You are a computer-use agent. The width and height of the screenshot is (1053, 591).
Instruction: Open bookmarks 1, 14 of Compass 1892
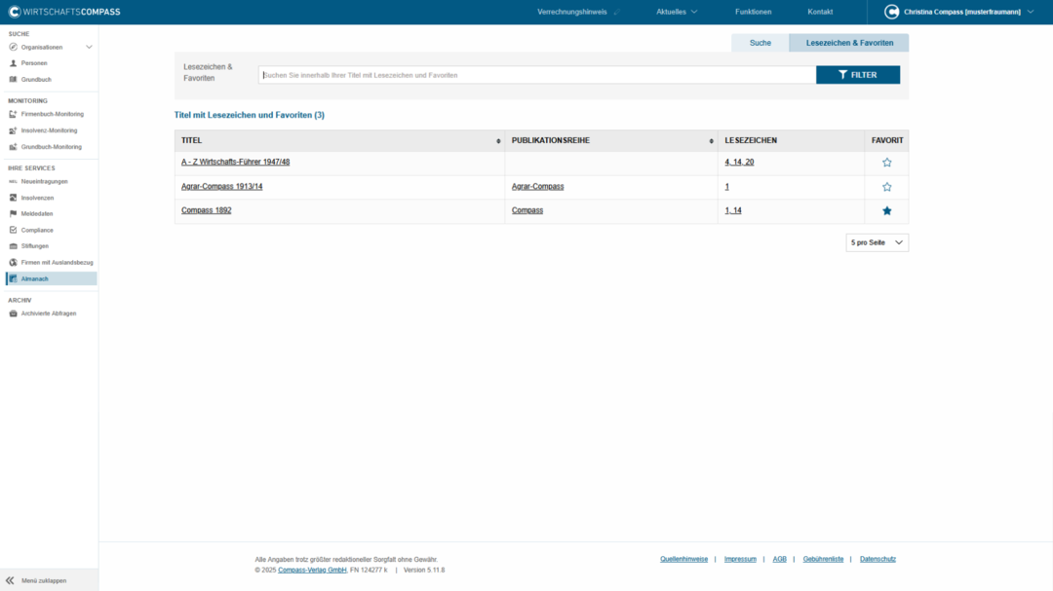[x=732, y=210]
